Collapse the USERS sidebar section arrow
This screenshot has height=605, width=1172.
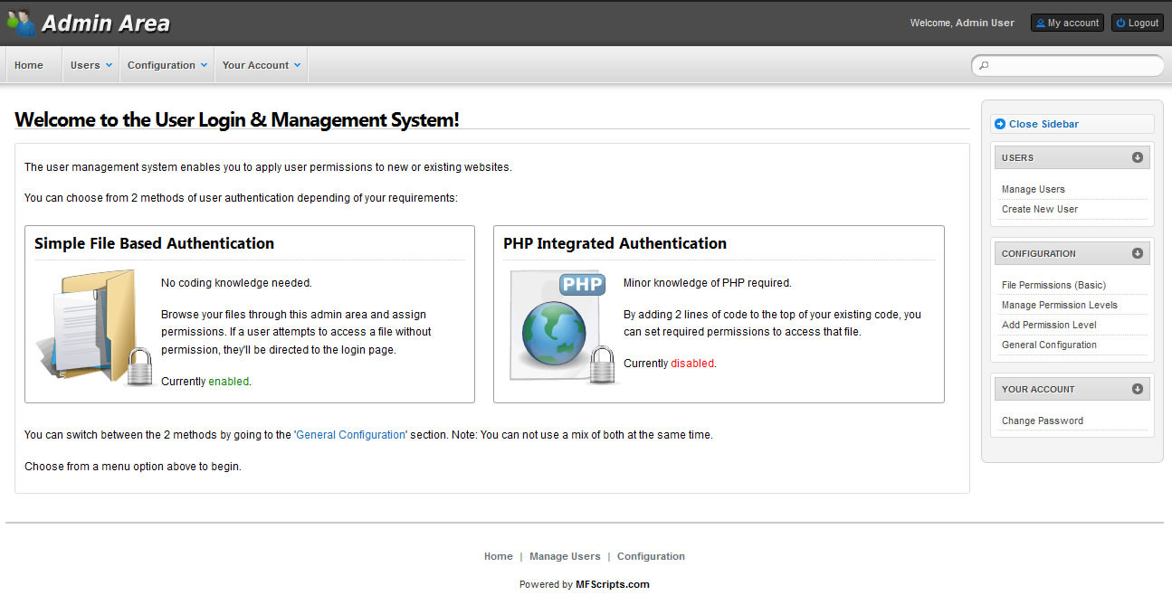pyautogui.click(x=1138, y=157)
